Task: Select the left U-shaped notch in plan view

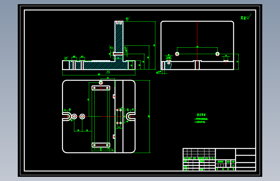Action: click(x=67, y=117)
